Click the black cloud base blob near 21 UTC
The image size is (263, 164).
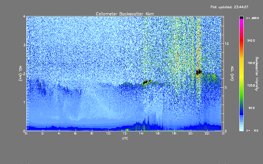(x=199, y=72)
